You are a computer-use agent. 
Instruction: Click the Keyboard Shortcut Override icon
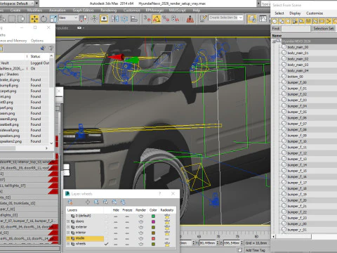point(104,19)
